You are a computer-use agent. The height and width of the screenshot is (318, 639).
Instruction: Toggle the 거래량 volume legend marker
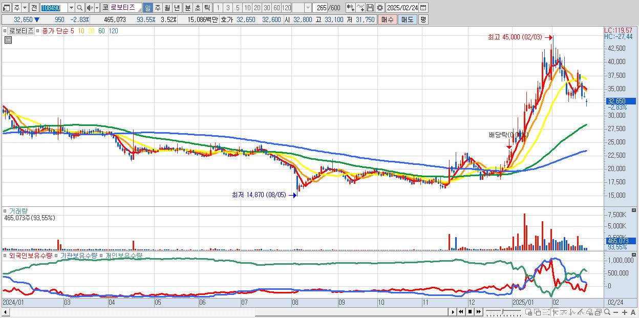(x=5, y=210)
